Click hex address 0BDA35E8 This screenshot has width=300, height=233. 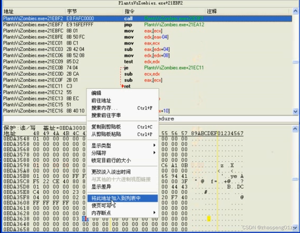[16, 192]
